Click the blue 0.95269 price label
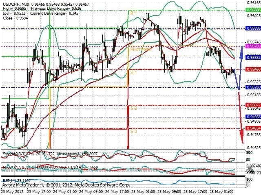The image size is (261, 195). pos(253,87)
